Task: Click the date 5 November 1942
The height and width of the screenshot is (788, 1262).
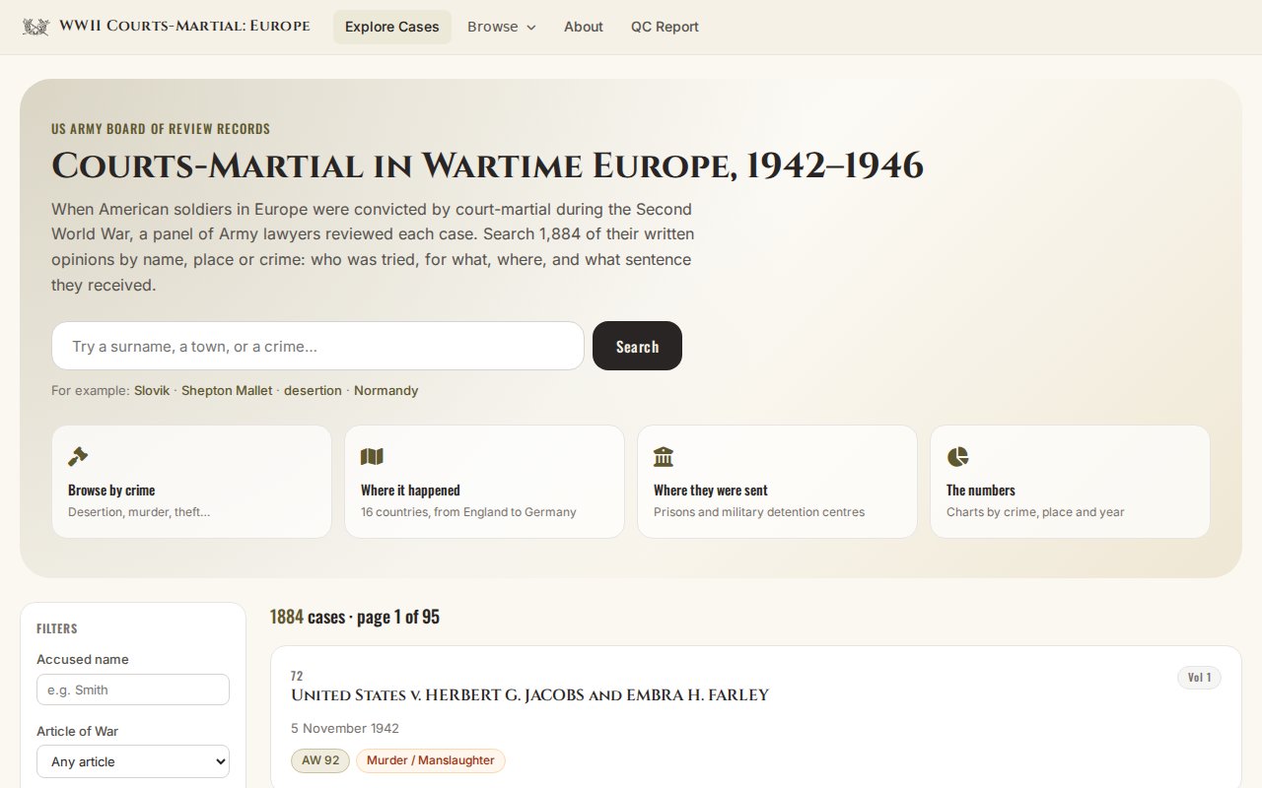Action: pos(345,729)
